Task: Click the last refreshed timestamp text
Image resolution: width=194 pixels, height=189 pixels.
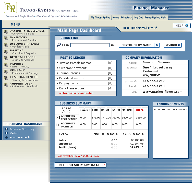Action: point(78,156)
